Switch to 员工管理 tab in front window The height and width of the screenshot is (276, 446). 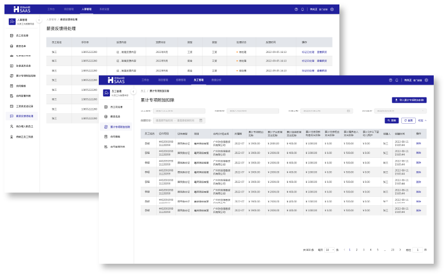click(x=198, y=80)
